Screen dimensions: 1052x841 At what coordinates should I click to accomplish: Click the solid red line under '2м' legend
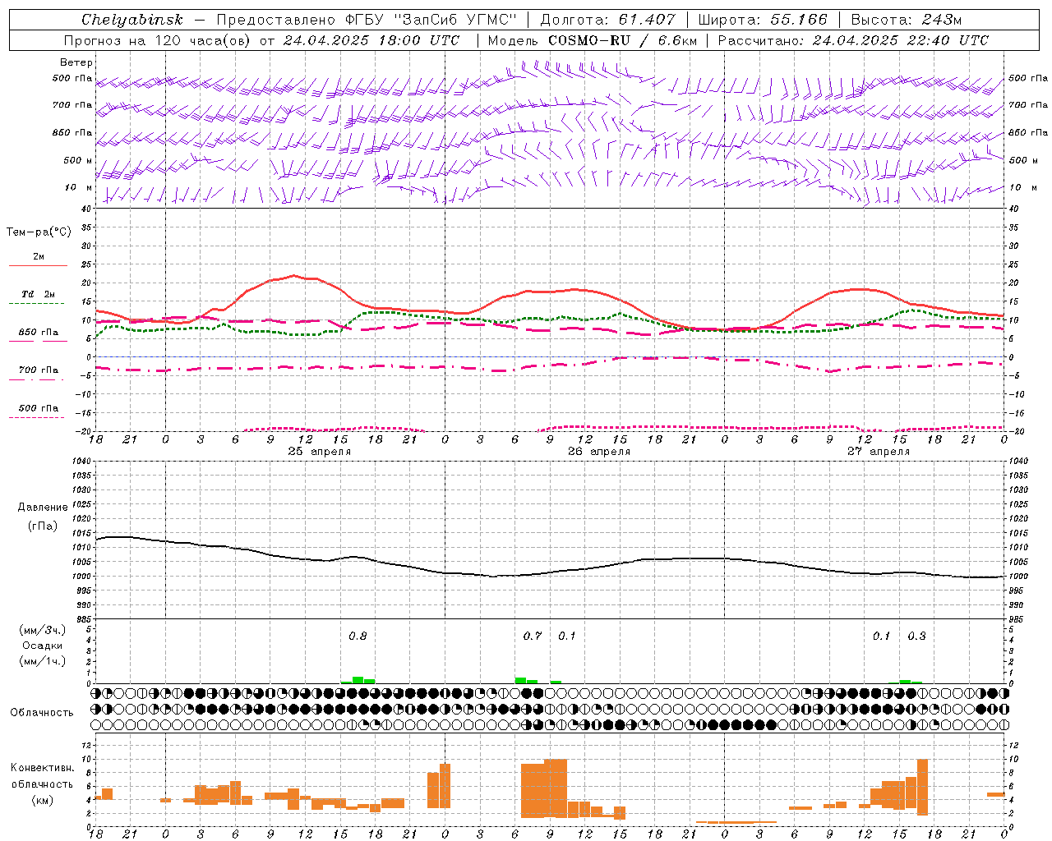click(x=38, y=265)
